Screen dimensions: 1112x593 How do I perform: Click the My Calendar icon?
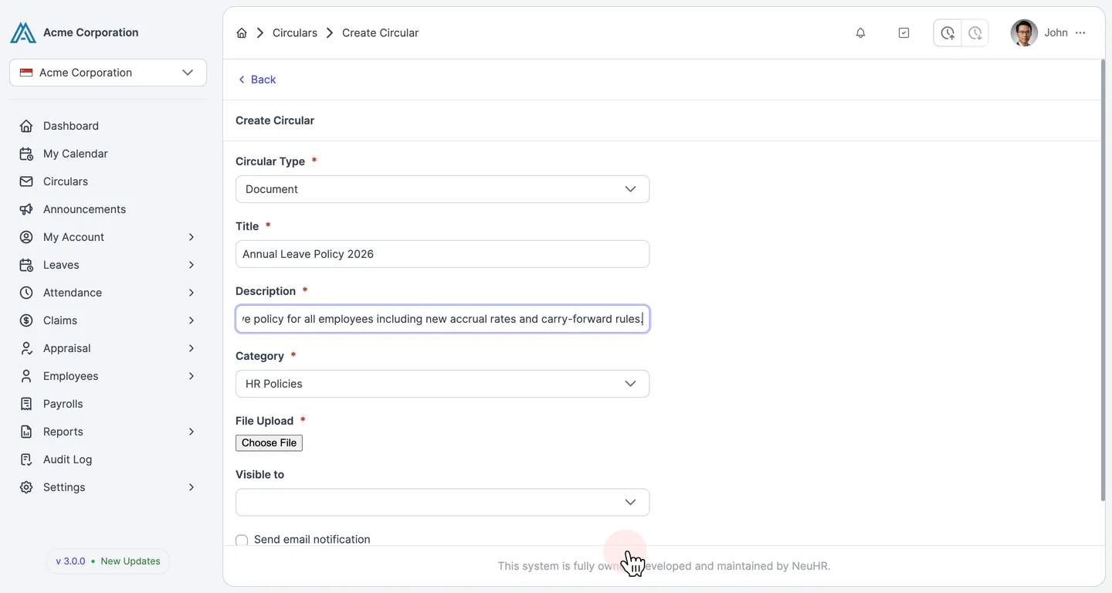tap(26, 154)
